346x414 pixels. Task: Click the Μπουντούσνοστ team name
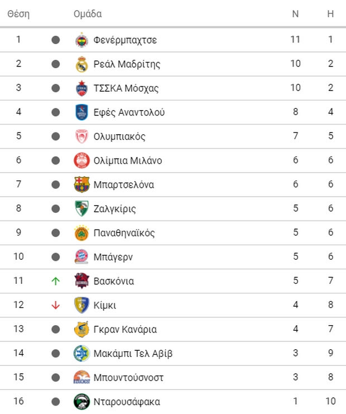(x=128, y=378)
